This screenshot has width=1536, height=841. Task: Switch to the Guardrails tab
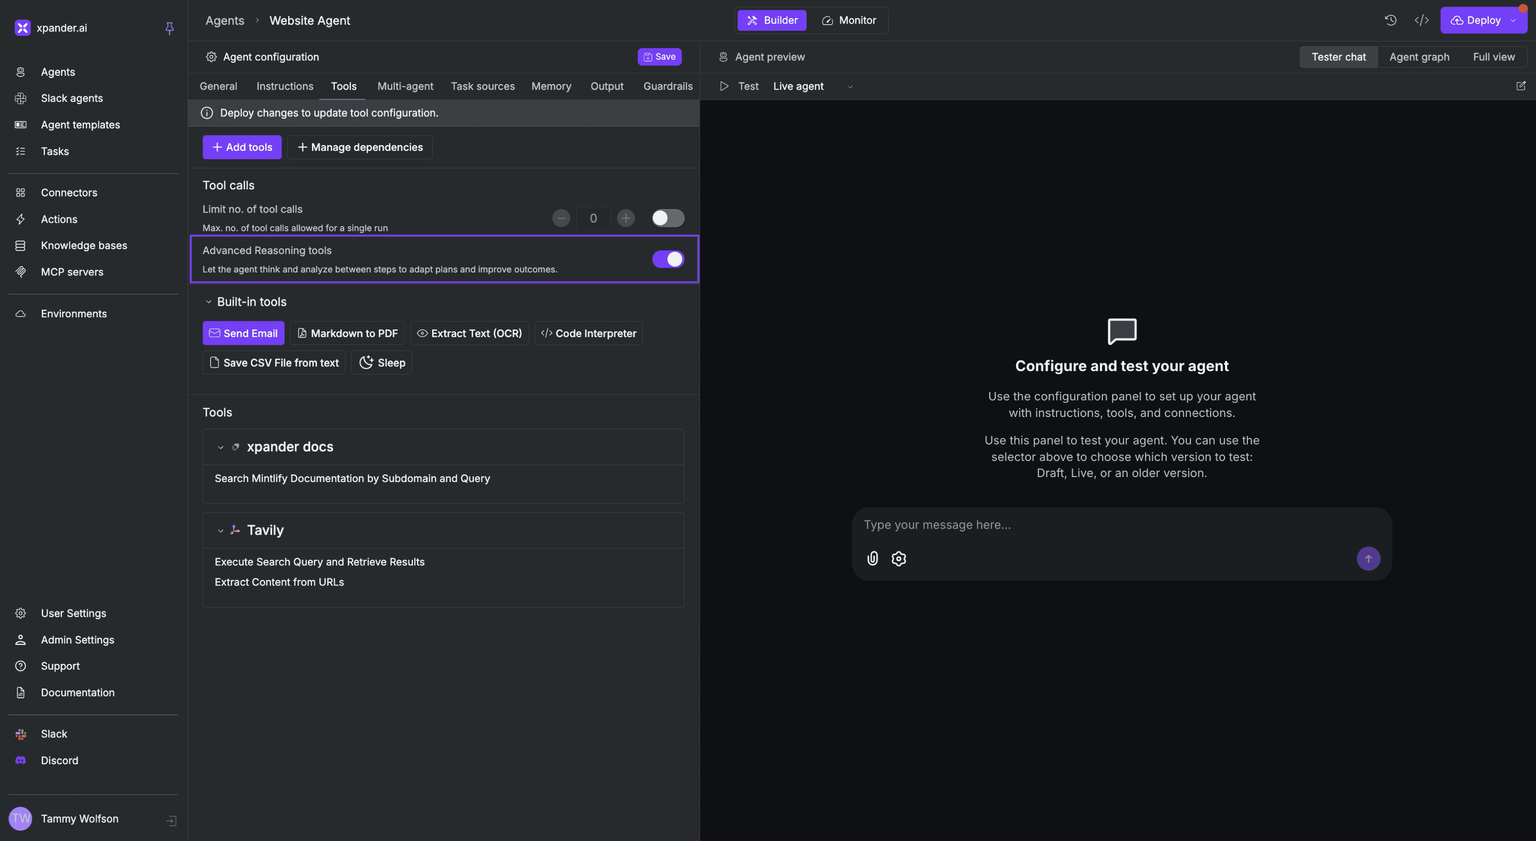pyautogui.click(x=667, y=87)
